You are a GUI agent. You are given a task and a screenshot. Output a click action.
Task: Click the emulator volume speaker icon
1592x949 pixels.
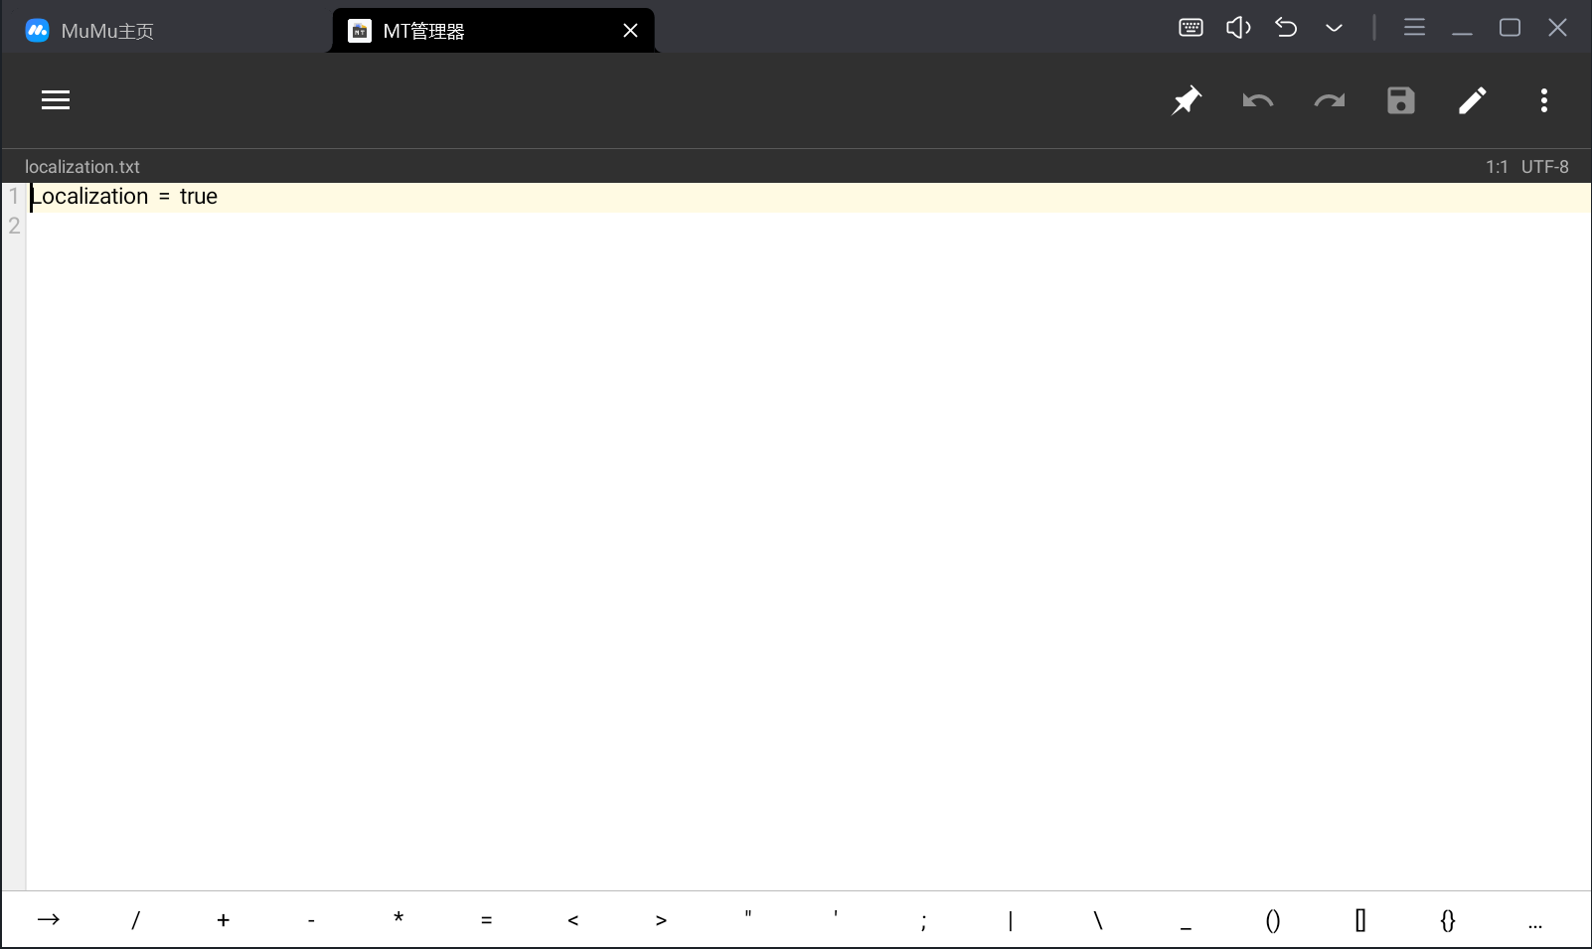tap(1238, 28)
